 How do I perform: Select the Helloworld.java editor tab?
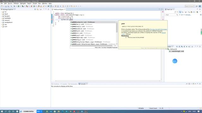(x=58, y=9)
